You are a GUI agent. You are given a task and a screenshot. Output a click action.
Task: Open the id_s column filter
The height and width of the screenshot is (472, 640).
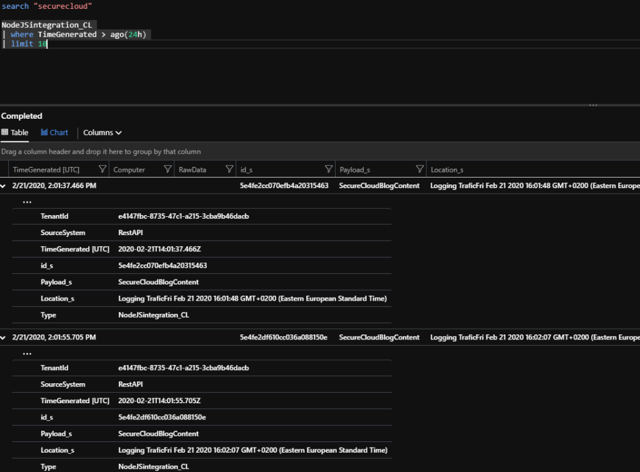[x=329, y=169]
